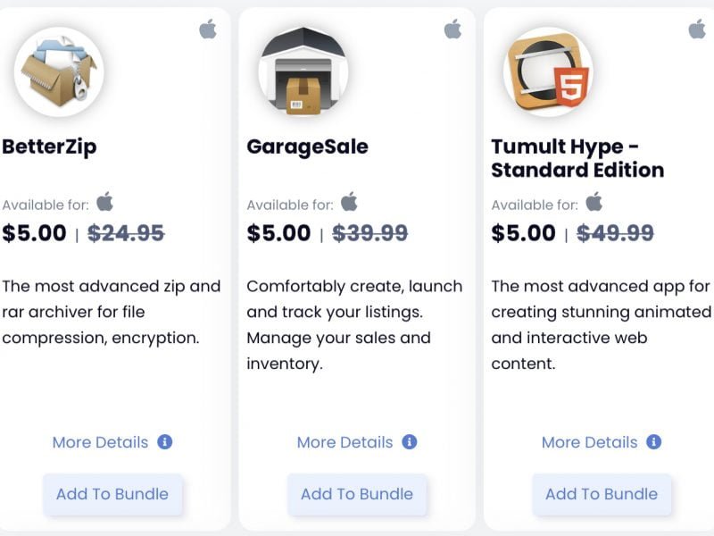The image size is (714, 536).
Task: Open the info tooltip beside Tumult Hype's More Details
Action: 653,441
